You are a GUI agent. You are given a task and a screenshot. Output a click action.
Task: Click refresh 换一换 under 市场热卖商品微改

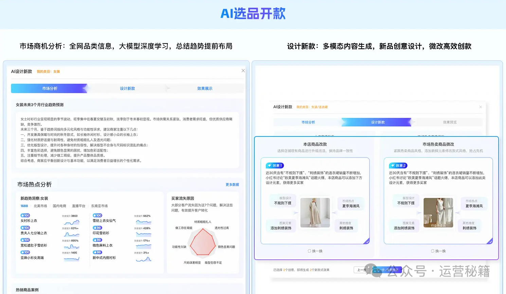pyautogui.click(x=438, y=251)
